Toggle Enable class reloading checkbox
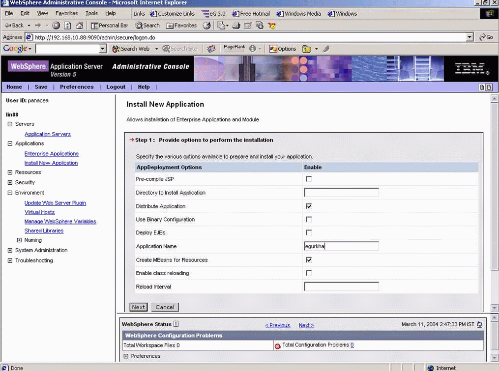This screenshot has height=371, width=499. (309, 273)
